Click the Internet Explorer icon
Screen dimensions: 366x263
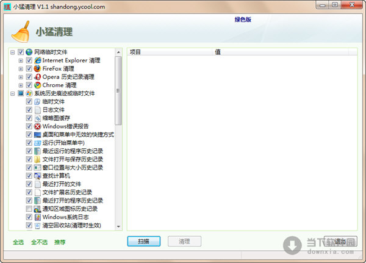pyautogui.click(x=37, y=60)
